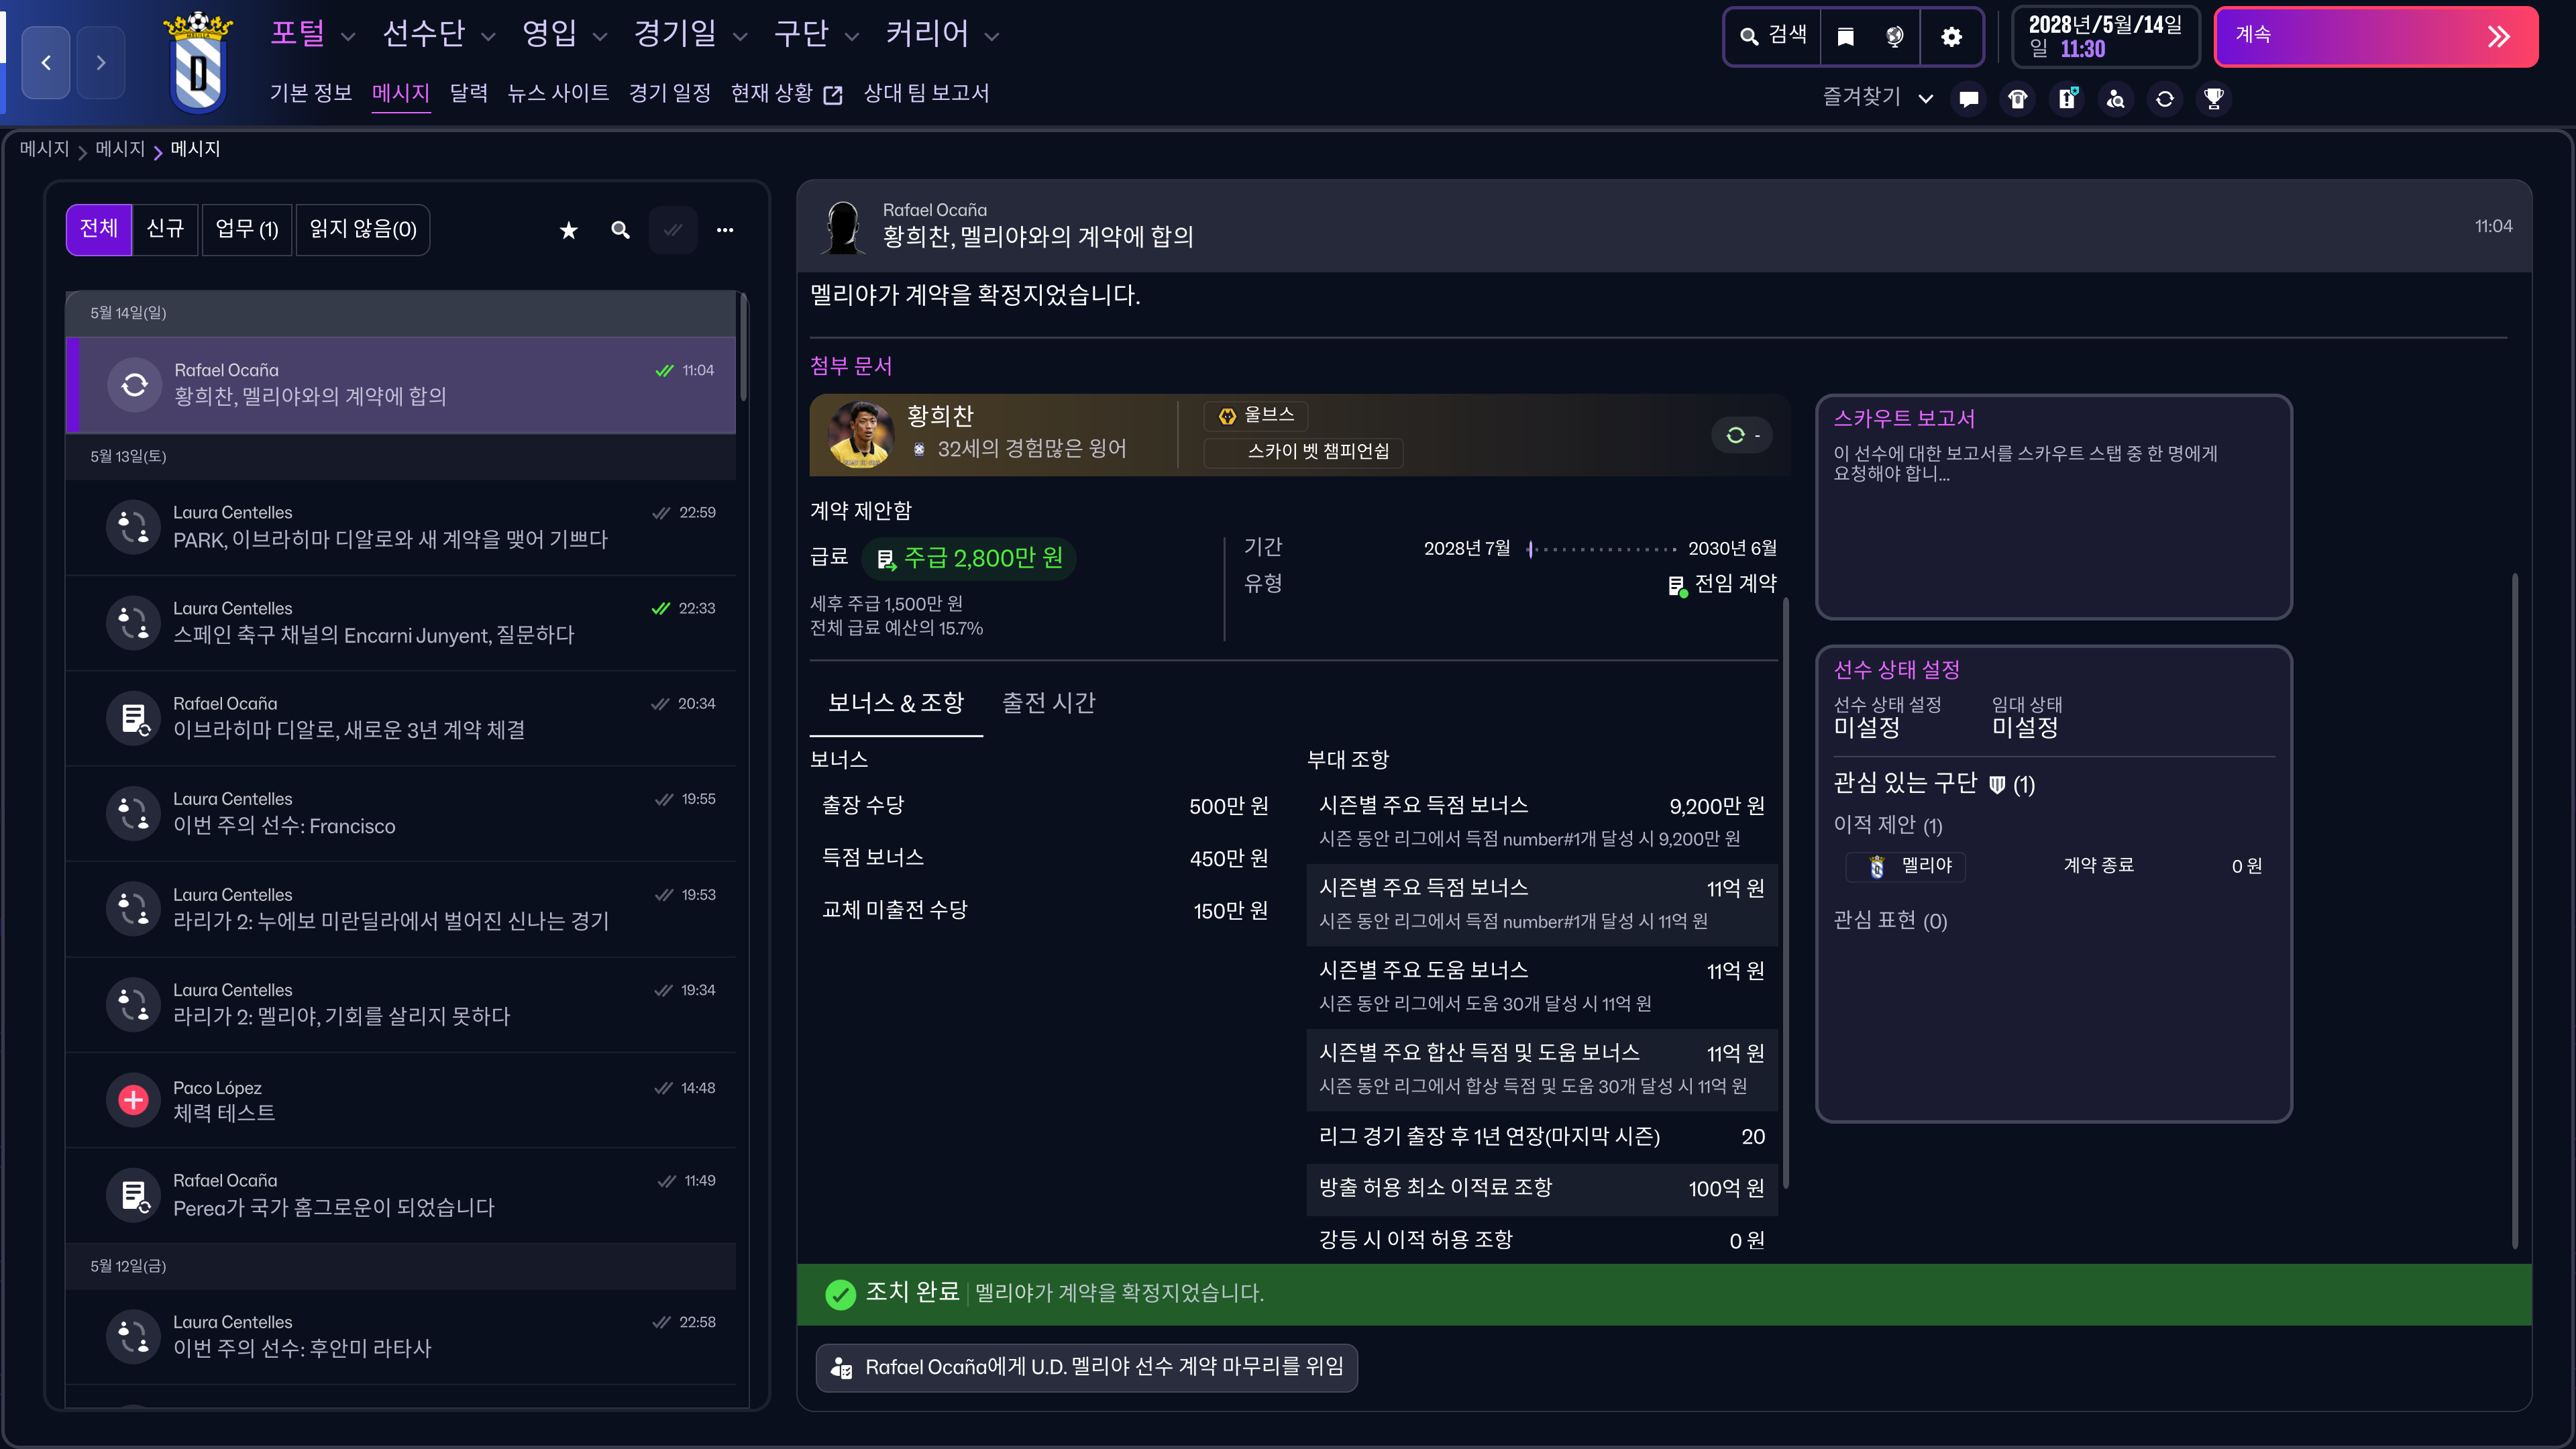Click the Rafael Ocaña delegate contract button
This screenshot has width=2576, height=1449.
[1086, 1367]
